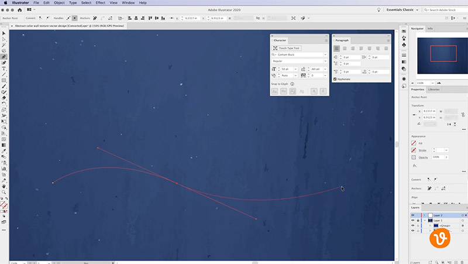Toggle the Hyphenate checkbox
468x264 pixels.
coord(335,79)
